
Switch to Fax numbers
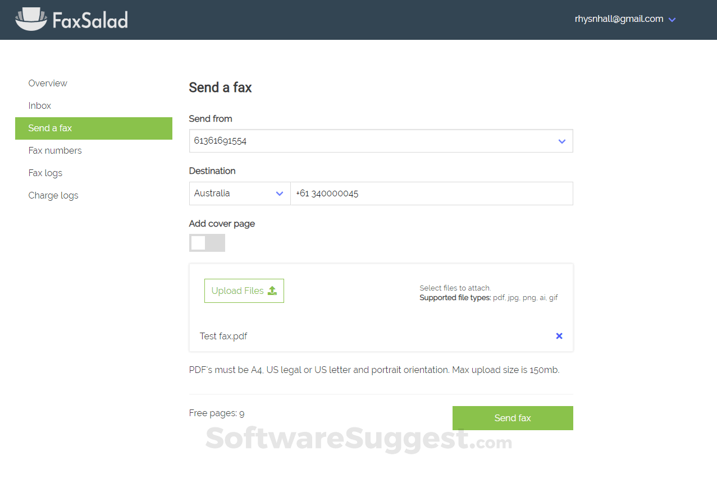click(x=54, y=150)
